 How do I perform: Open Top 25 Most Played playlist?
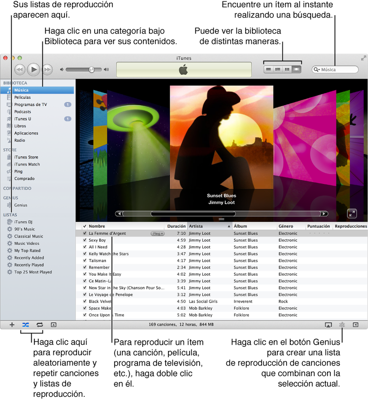click(x=33, y=272)
